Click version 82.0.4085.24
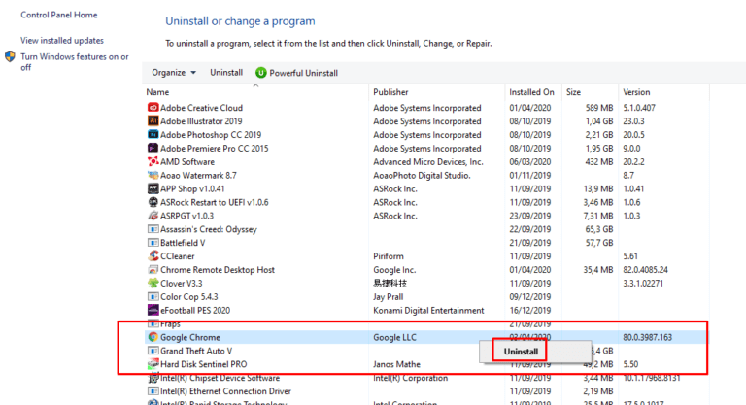The height and width of the screenshot is (405, 746). coord(646,269)
